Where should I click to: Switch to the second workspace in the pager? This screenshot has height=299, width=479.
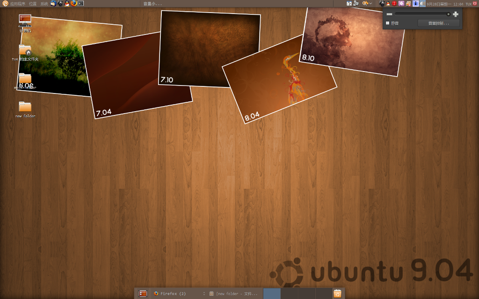[x=289, y=293]
